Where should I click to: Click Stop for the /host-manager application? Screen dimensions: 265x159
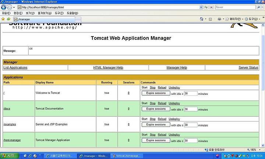click(x=153, y=135)
